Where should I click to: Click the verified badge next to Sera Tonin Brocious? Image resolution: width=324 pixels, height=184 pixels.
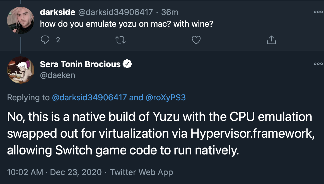pos(127,64)
